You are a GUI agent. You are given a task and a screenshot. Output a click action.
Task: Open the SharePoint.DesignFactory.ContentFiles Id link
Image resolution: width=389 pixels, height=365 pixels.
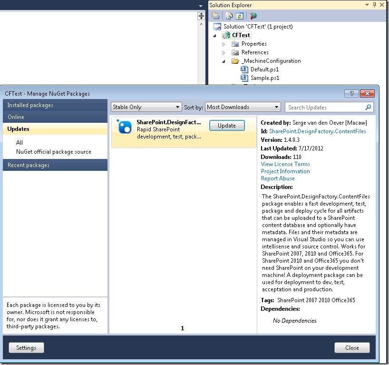(x=317, y=131)
